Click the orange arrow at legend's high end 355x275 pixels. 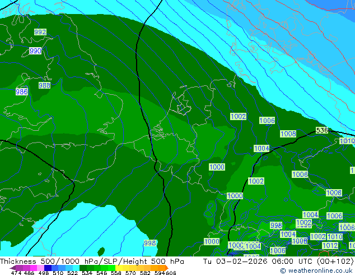[167, 268]
